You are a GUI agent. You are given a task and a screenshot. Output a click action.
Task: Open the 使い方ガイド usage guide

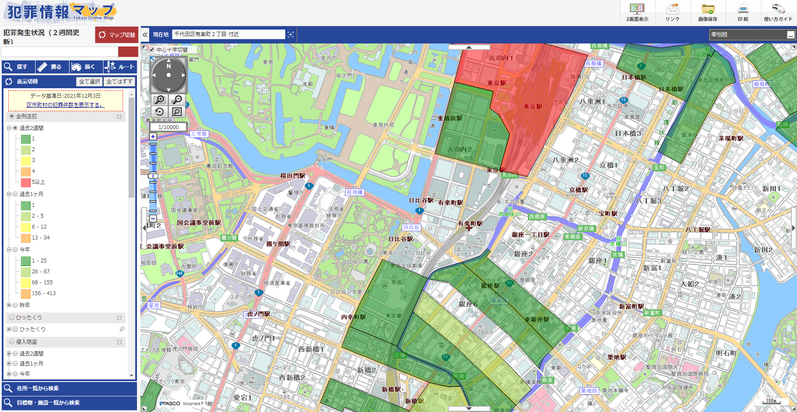778,12
